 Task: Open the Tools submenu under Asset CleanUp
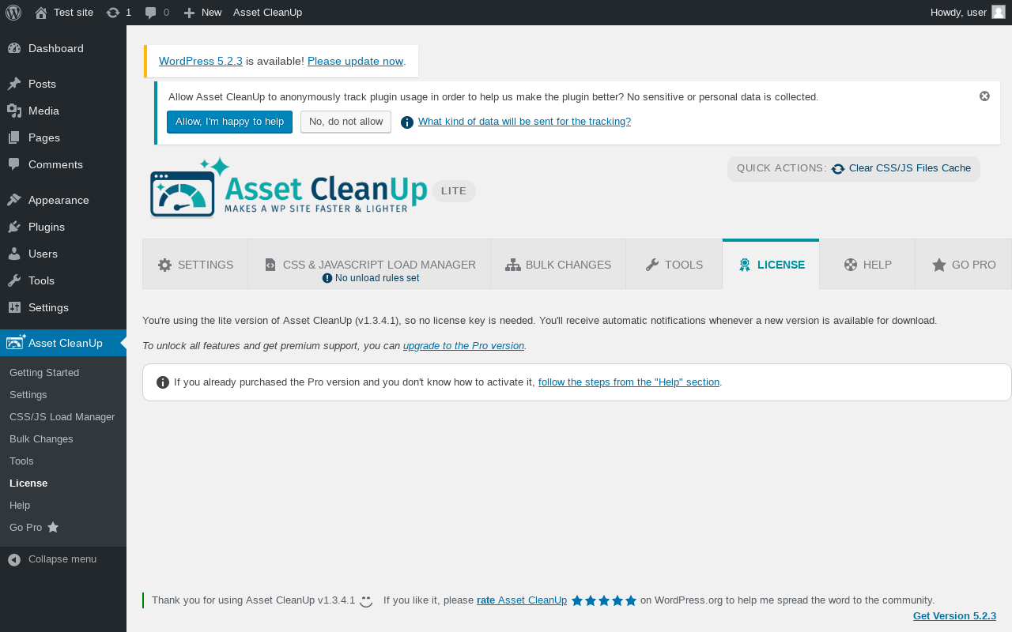click(21, 461)
